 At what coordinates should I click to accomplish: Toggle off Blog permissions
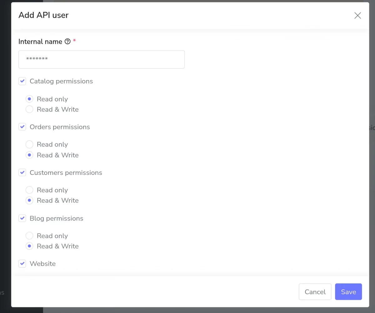click(x=22, y=218)
